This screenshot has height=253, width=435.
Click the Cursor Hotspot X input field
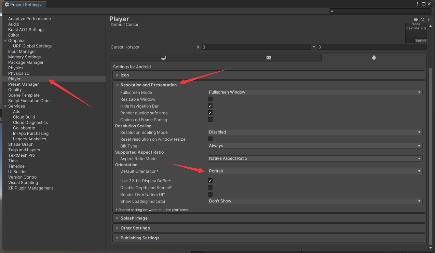coord(256,47)
